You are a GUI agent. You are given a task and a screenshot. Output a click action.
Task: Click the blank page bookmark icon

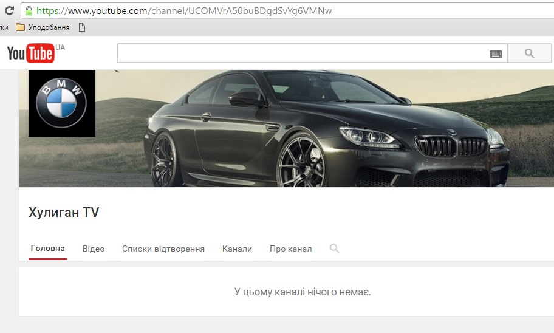(x=82, y=27)
